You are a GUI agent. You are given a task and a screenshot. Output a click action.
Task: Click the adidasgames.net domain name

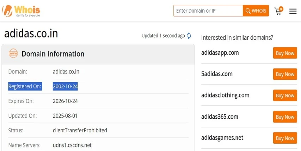[x=222, y=138]
